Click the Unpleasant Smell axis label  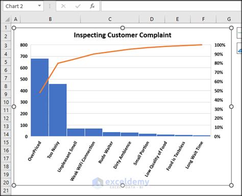click(x=67, y=157)
